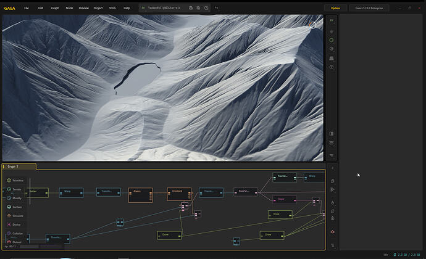Screen dimensions: 426x259
Task: Click the 2K resolution icon in viewport toolbar
Action: 332,20
